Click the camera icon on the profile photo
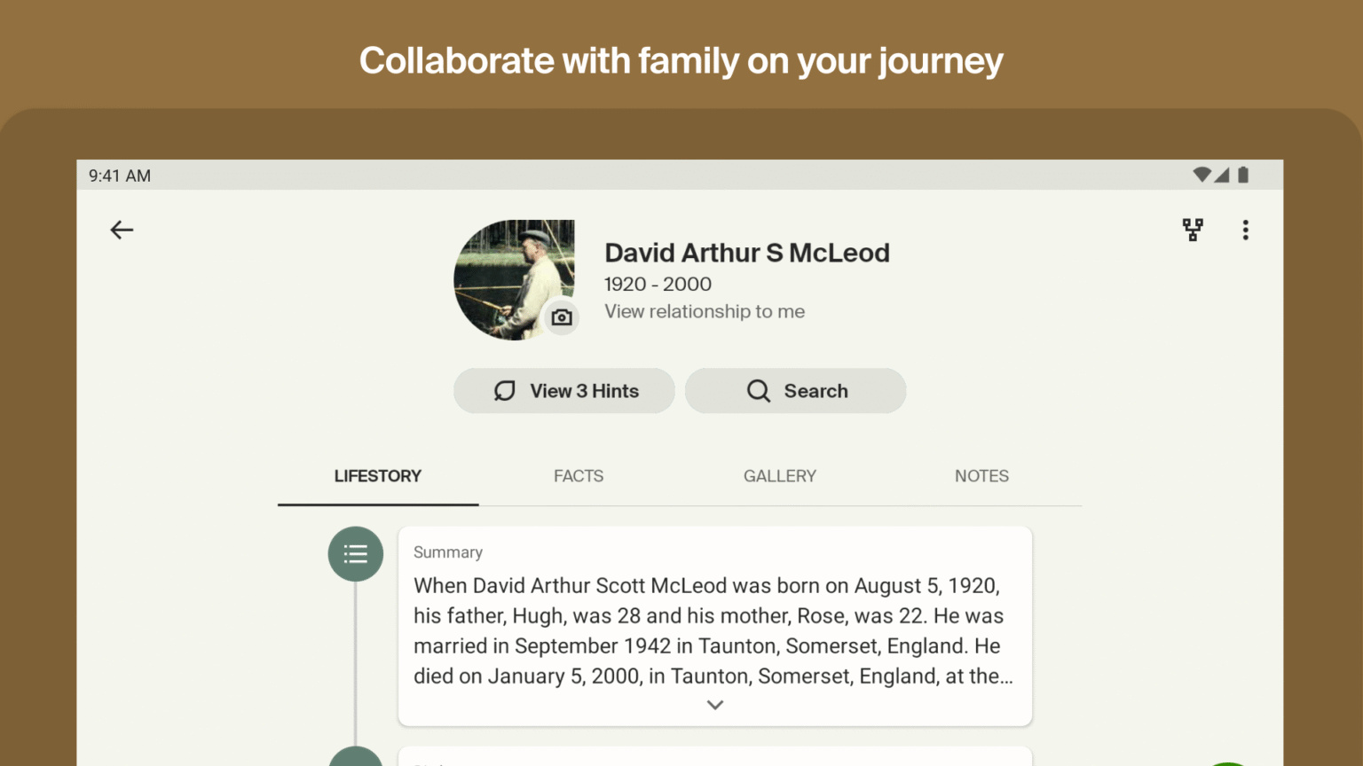The image size is (1363, 766). click(562, 317)
